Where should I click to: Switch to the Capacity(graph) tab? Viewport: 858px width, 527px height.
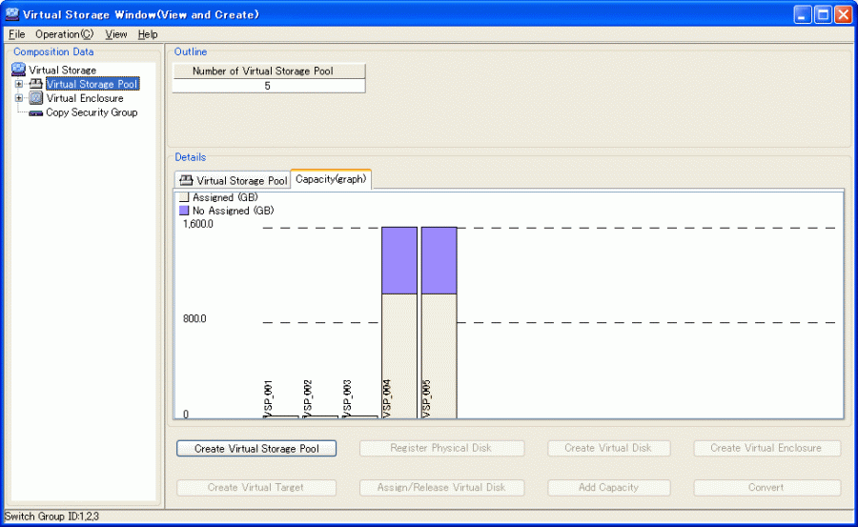coord(331,179)
